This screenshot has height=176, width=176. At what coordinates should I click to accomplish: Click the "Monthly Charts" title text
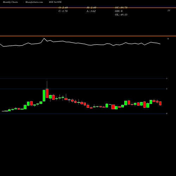click(x=10, y=2)
